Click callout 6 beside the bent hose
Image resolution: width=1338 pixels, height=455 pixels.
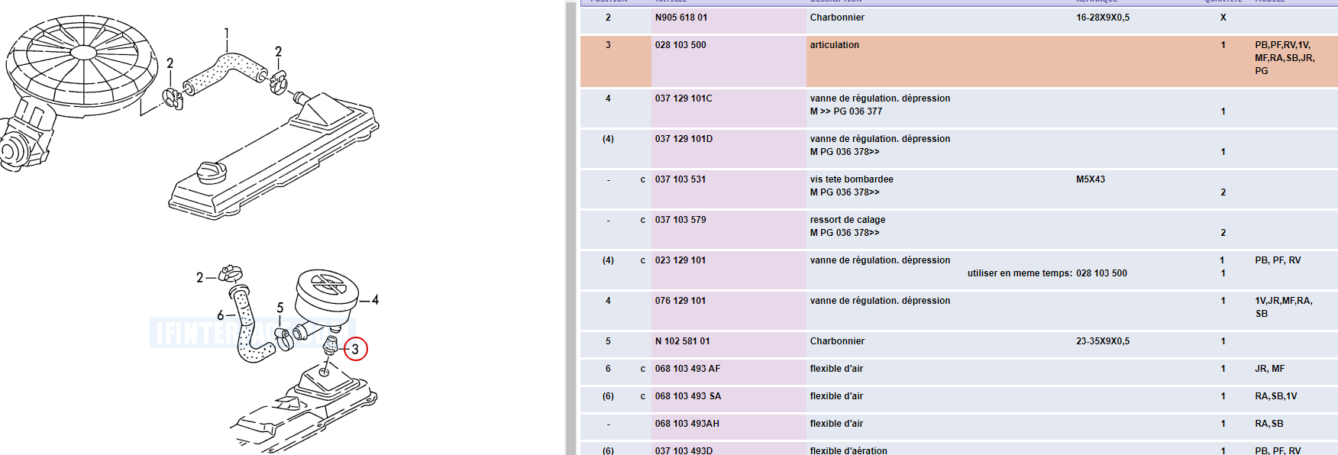pos(220,315)
